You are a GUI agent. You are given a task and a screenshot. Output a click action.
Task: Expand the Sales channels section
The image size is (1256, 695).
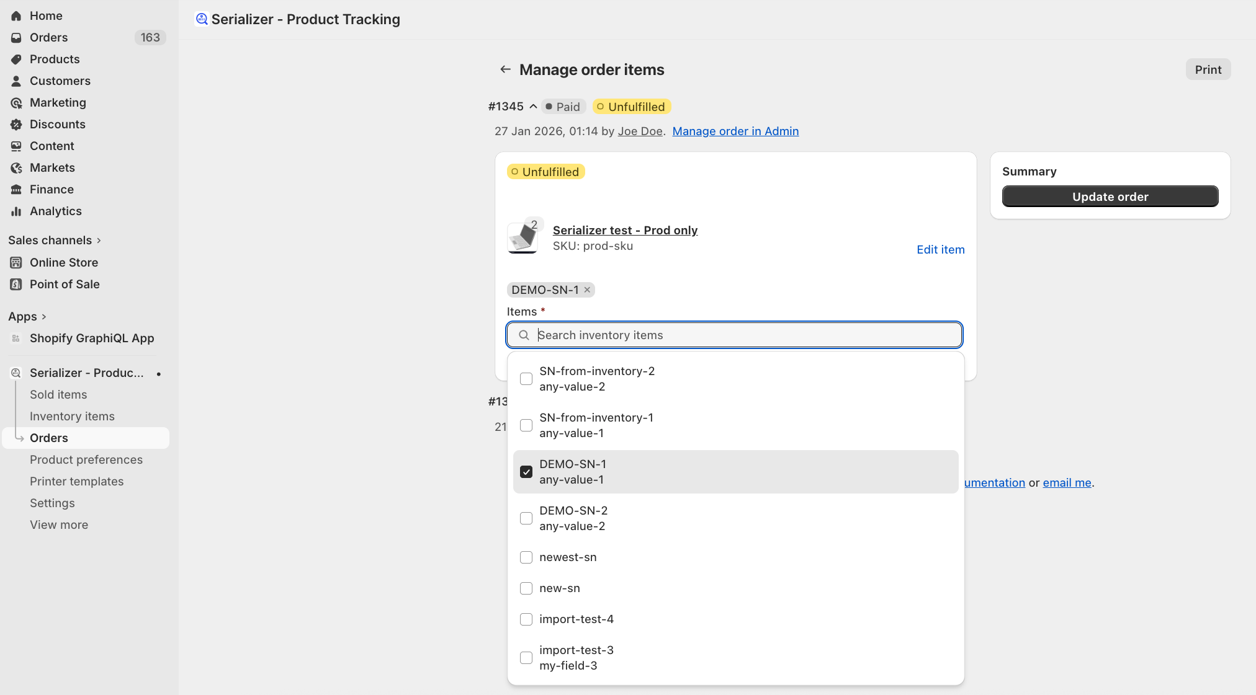click(99, 241)
